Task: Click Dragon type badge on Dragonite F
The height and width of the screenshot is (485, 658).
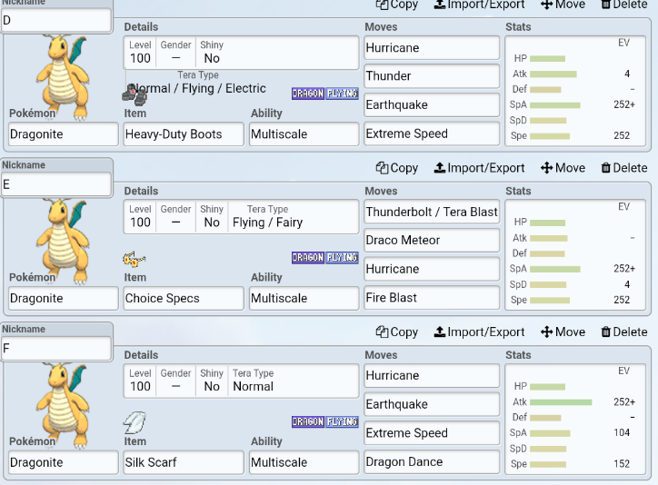Action: 308,421
